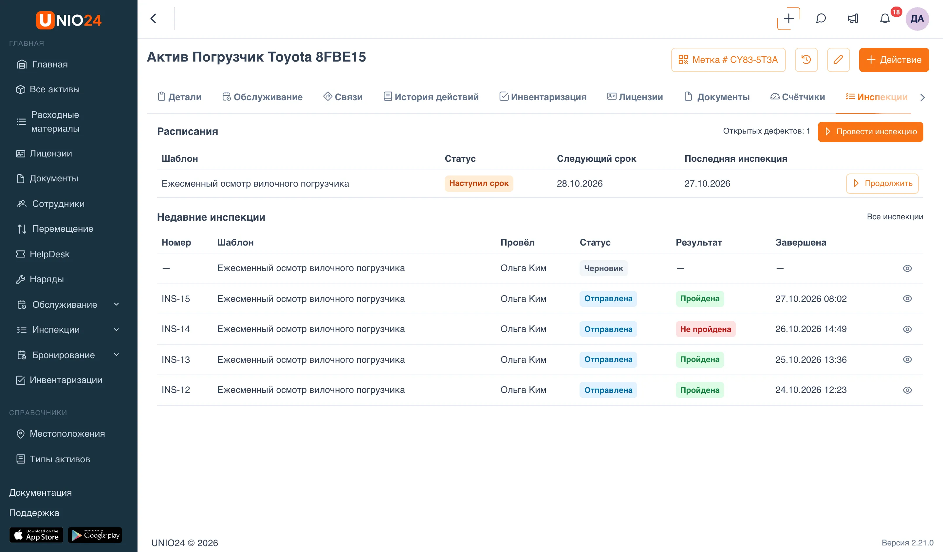The image size is (943, 552).
Task: Click the Метка # CY83-5T3A tag button
Action: tap(728, 60)
